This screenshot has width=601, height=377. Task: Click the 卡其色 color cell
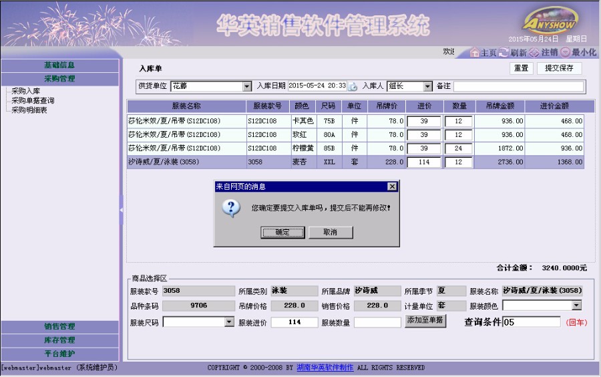303,121
